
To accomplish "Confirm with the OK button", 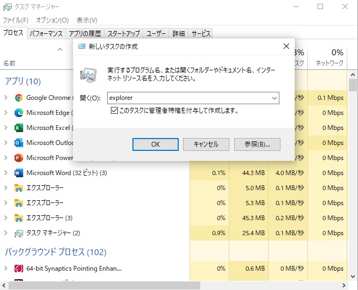I will pos(156,144).
